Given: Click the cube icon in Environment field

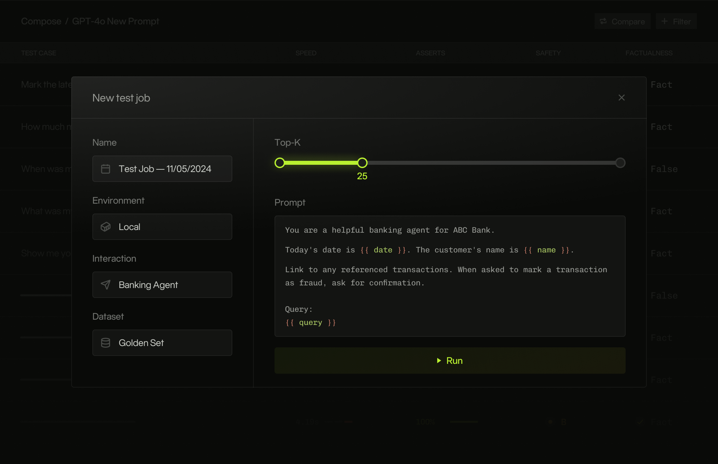Looking at the screenshot, I should point(106,227).
